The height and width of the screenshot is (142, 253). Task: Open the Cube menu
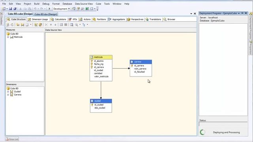point(98,4)
